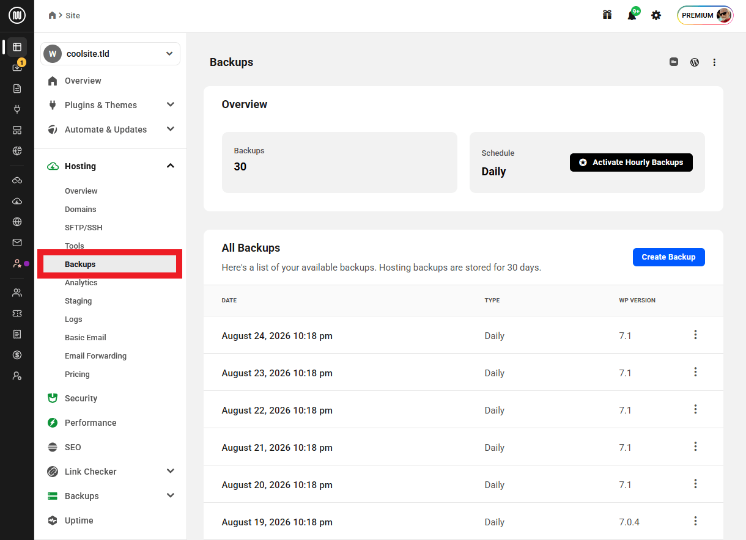746x540 pixels.
Task: Click the Activate Hourly Backups button
Action: [x=631, y=162]
